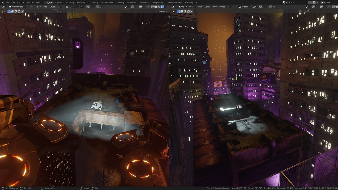Toggle proportional editing in the right viewport

point(270,7)
